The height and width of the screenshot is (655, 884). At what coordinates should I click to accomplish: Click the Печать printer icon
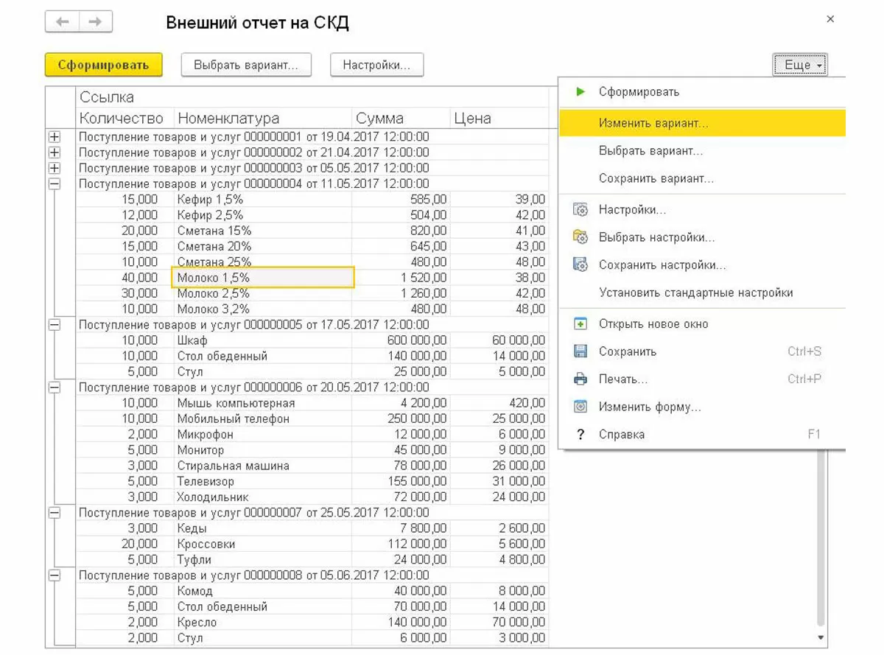point(580,379)
